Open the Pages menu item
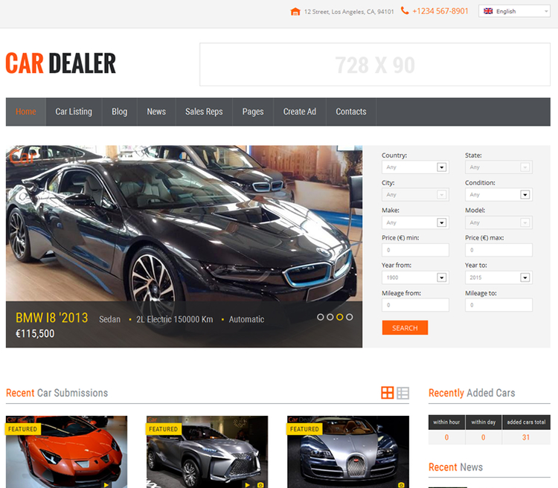This screenshot has height=488, width=558. [253, 112]
